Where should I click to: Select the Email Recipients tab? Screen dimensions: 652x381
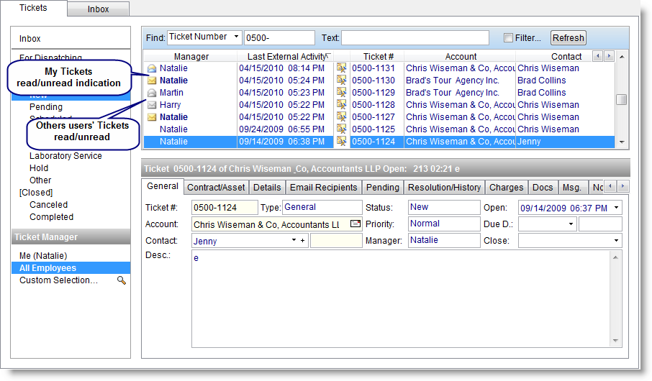(323, 187)
